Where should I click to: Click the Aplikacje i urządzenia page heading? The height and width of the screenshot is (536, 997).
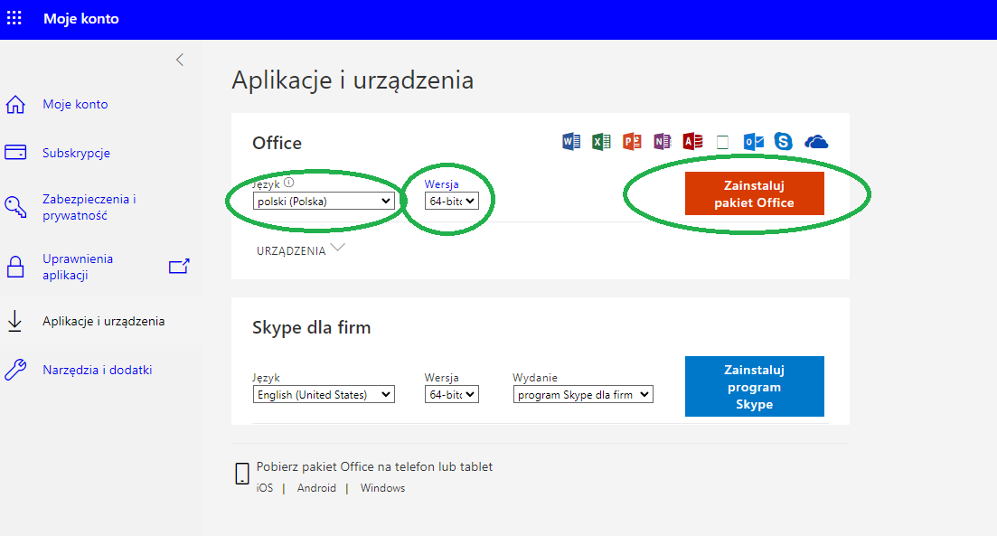pos(353,80)
